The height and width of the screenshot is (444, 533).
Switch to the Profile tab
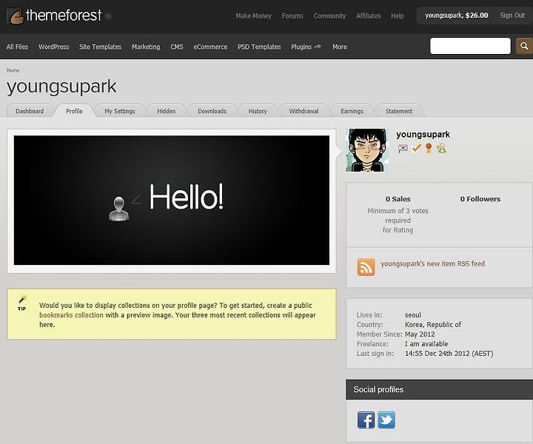tap(74, 111)
